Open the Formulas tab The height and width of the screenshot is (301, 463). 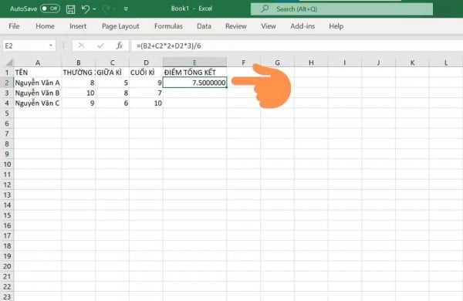coord(168,26)
